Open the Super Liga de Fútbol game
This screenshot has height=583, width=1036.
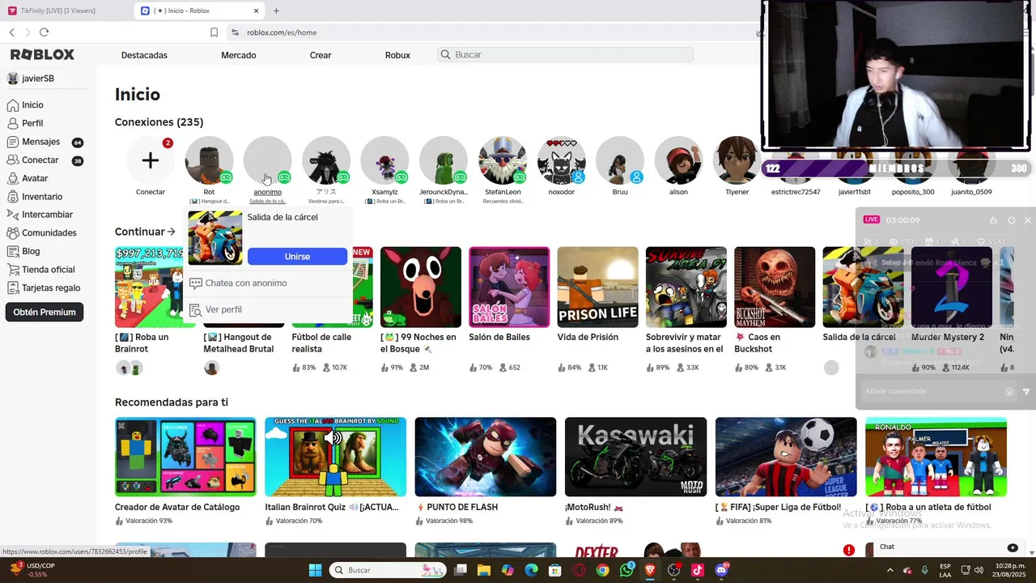click(x=786, y=457)
